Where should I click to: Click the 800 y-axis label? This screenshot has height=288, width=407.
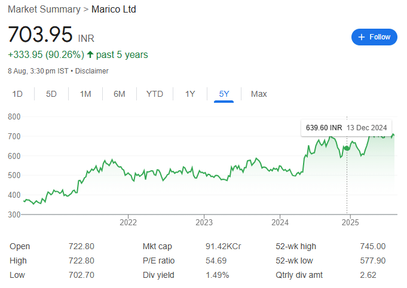pyautogui.click(x=14, y=117)
